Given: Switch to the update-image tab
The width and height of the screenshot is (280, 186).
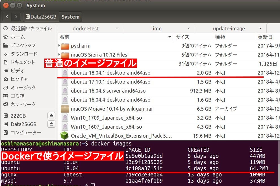Looking at the screenshot, I should pyautogui.click(x=229, y=28).
